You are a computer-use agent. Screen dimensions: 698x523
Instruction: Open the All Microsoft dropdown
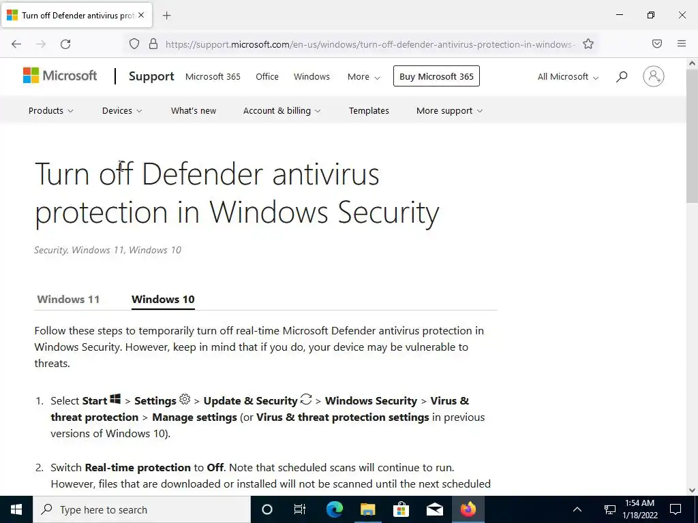568,76
